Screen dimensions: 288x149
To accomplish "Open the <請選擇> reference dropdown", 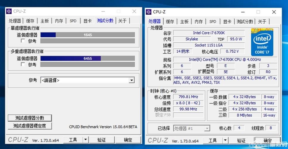I will pyautogui.click(x=131, y=80).
